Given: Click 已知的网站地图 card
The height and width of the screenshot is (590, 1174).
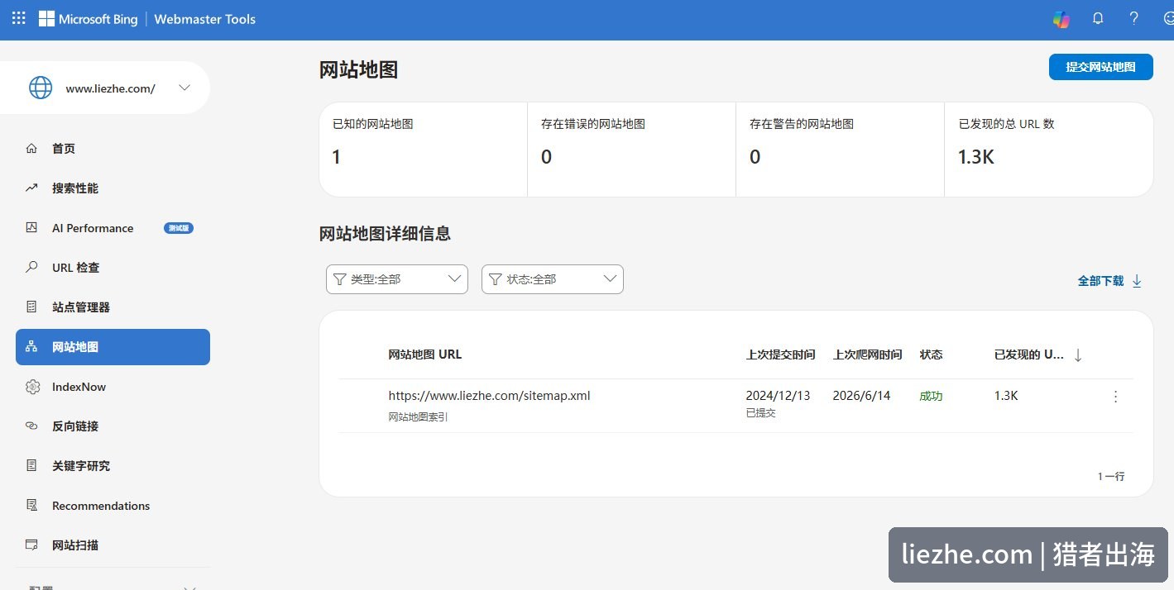Looking at the screenshot, I should pos(423,150).
